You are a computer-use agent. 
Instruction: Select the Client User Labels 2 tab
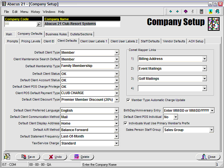tap(124, 41)
